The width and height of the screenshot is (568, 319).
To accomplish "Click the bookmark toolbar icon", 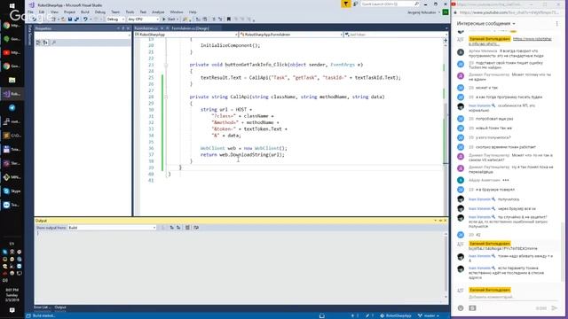I will [229, 19].
